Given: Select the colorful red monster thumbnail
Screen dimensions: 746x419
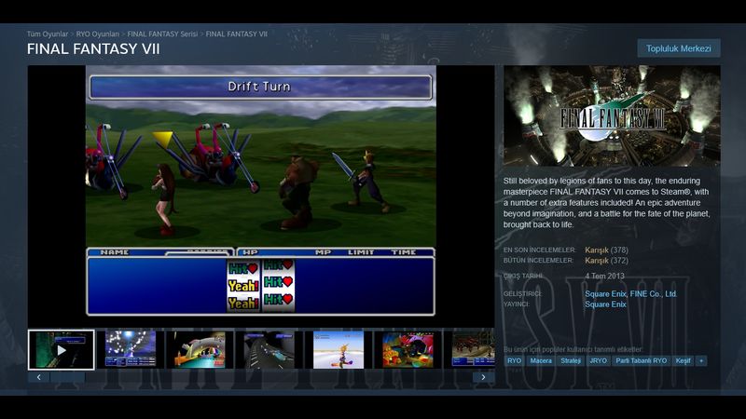Looking at the screenshot, I should click(408, 350).
